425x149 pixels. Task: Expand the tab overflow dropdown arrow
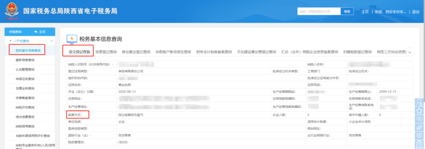[x=409, y=52]
